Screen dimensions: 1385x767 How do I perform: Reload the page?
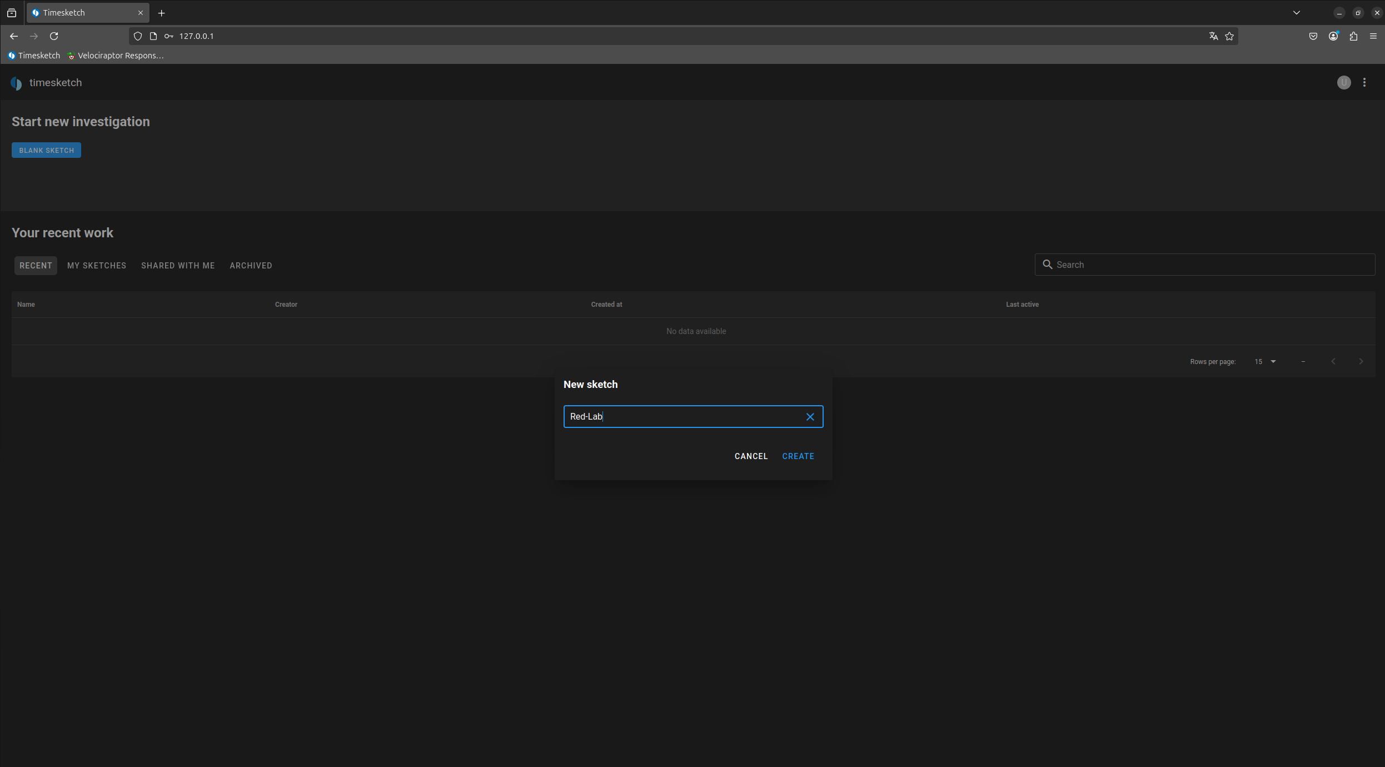tap(54, 36)
